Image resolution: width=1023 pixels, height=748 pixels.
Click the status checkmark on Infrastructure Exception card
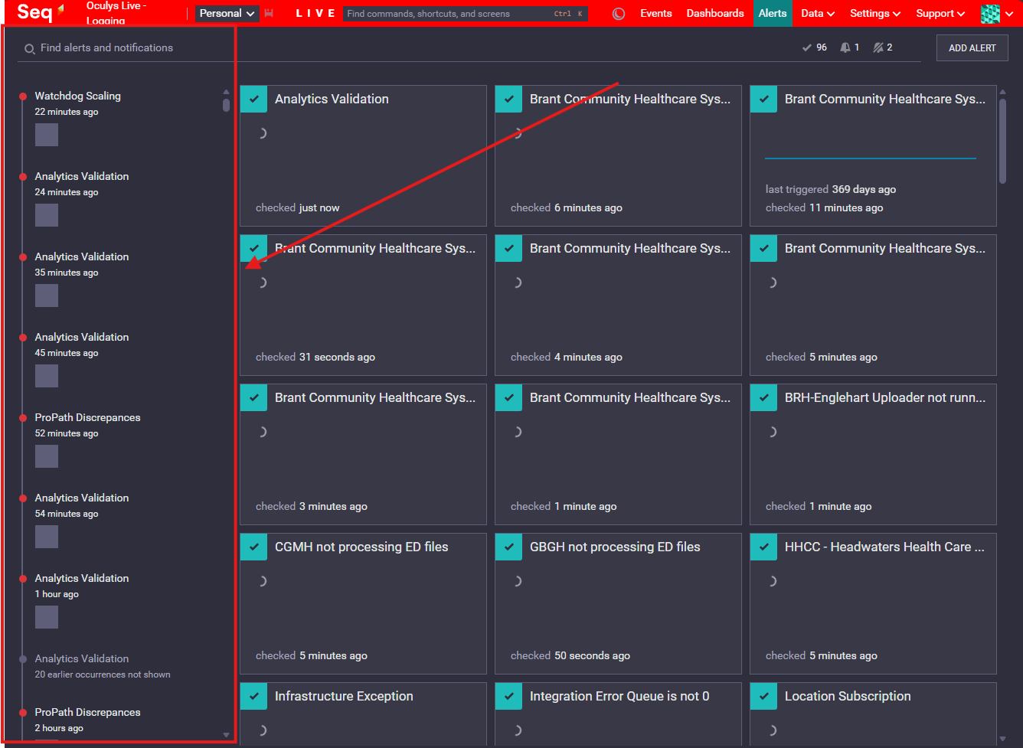click(253, 696)
